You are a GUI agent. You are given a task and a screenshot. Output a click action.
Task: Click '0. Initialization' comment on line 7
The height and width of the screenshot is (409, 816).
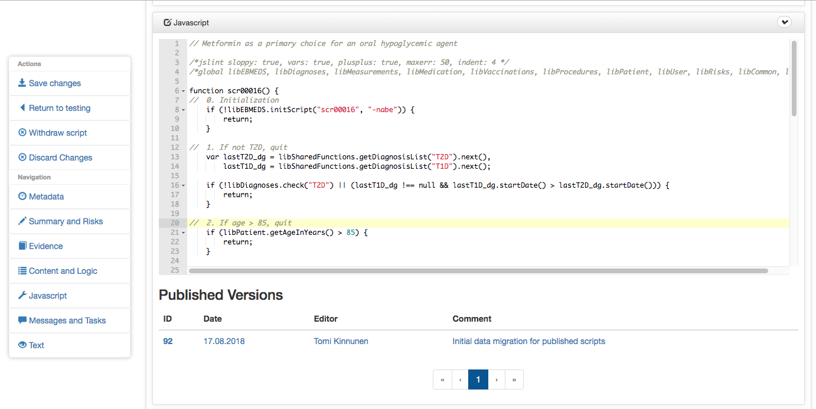[234, 100]
